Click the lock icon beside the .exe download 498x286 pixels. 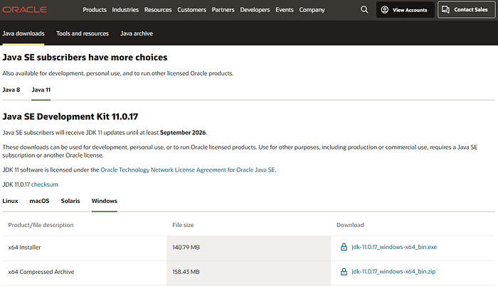[344, 247]
